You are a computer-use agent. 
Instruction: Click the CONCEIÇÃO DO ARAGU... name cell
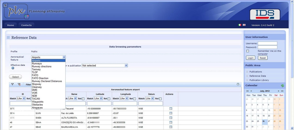[x=73, y=122]
